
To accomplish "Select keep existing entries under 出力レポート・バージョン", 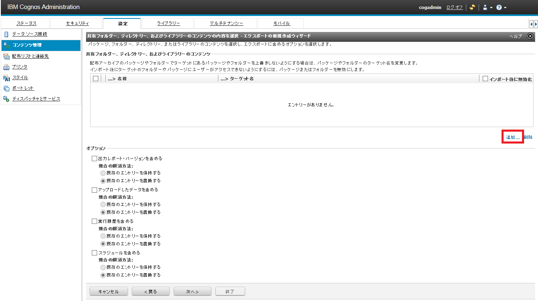I will point(103,173).
